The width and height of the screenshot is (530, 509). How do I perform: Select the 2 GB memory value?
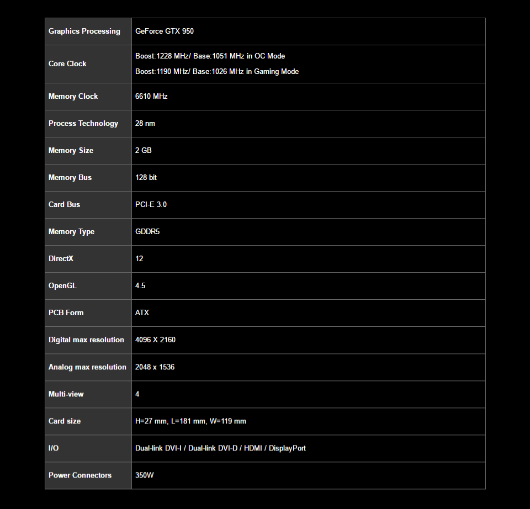click(143, 150)
